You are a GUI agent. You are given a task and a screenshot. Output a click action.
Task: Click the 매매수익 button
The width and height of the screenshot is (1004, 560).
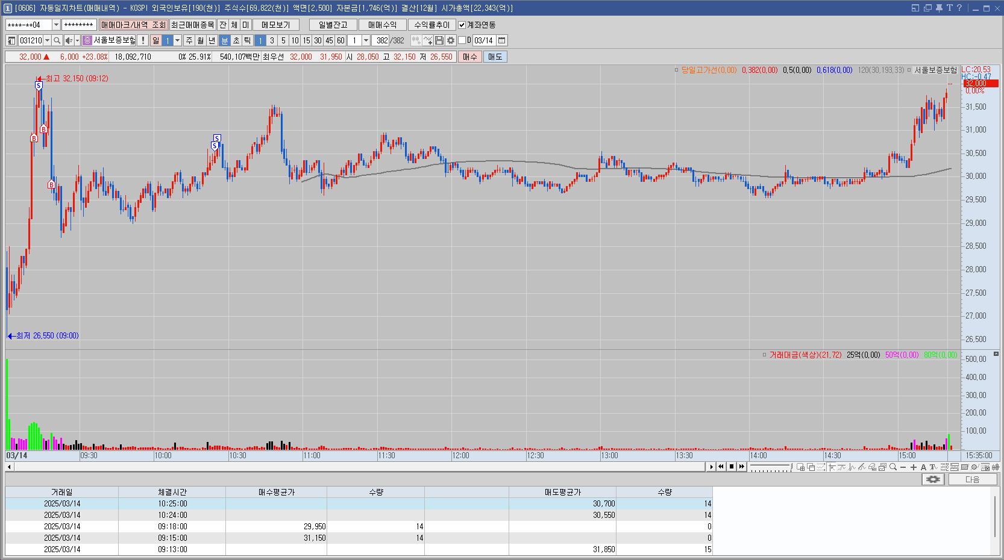[382, 25]
